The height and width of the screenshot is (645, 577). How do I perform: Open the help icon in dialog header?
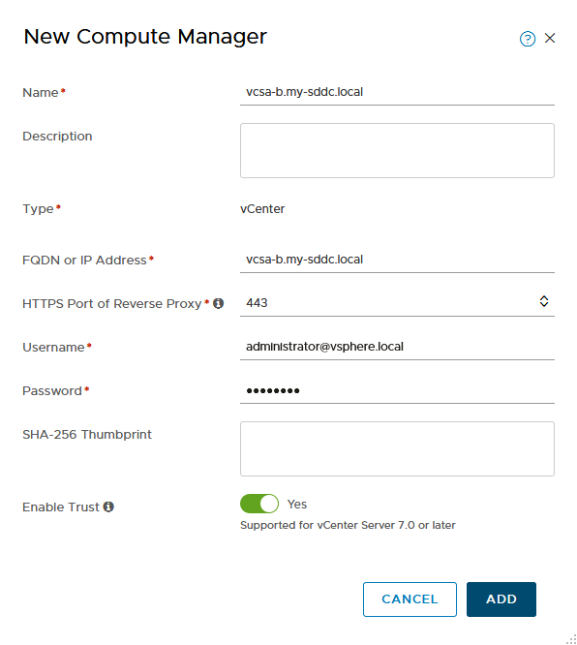tap(528, 39)
